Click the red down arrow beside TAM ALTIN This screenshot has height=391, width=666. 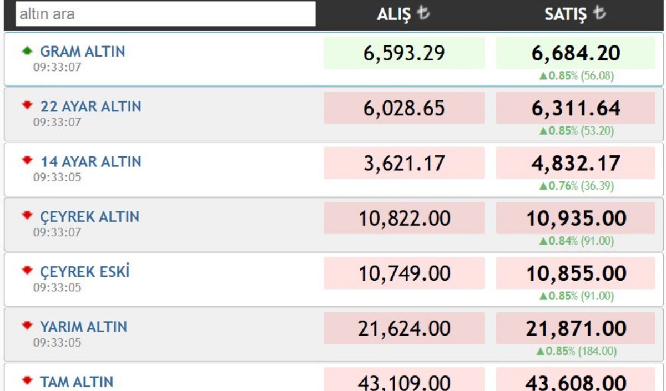click(27, 380)
